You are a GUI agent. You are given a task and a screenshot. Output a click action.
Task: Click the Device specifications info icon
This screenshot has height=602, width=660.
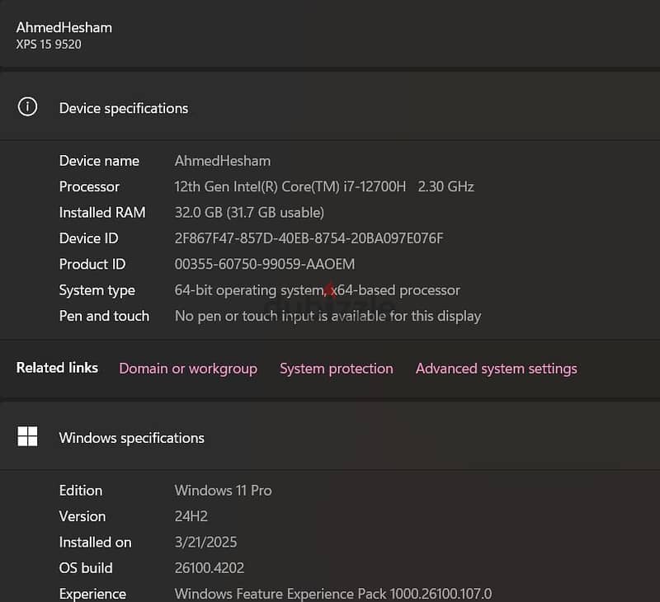[27, 107]
